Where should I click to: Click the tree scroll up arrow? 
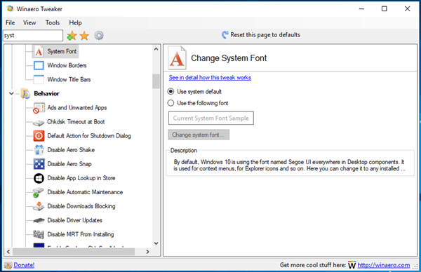(x=156, y=49)
